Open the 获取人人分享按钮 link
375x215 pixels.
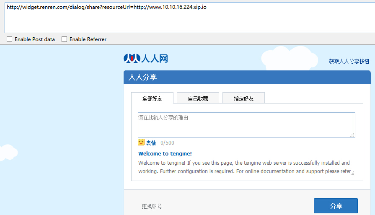tap(349, 62)
